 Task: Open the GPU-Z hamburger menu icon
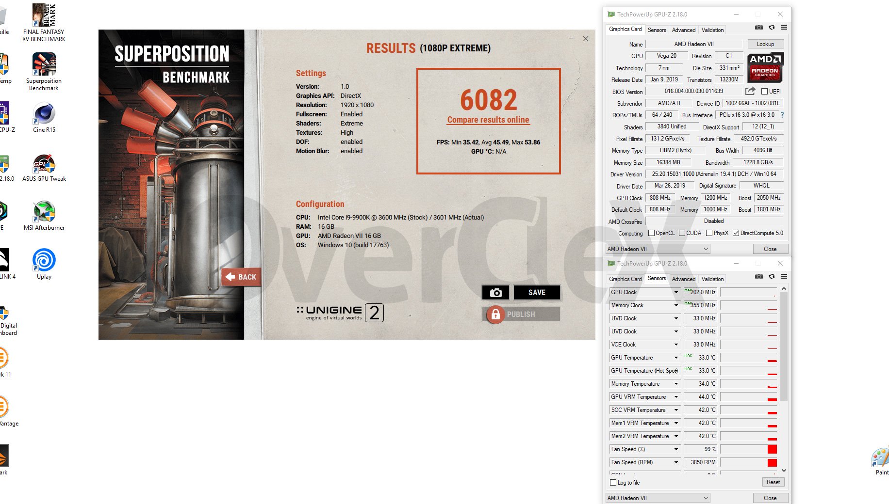click(x=784, y=28)
